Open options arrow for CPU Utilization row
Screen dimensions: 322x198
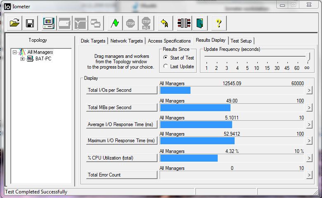(x=309, y=158)
